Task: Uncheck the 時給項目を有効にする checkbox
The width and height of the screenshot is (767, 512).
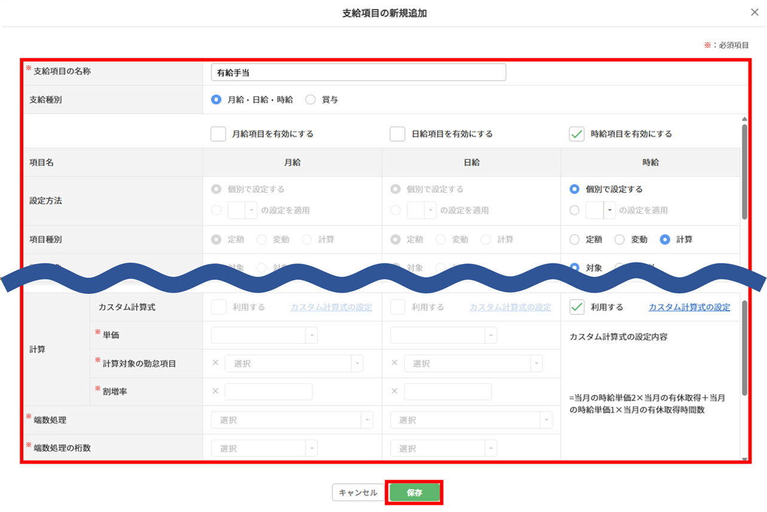Action: tap(576, 134)
